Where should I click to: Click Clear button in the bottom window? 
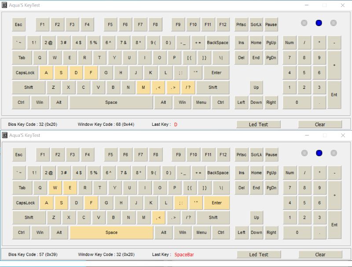320,254
